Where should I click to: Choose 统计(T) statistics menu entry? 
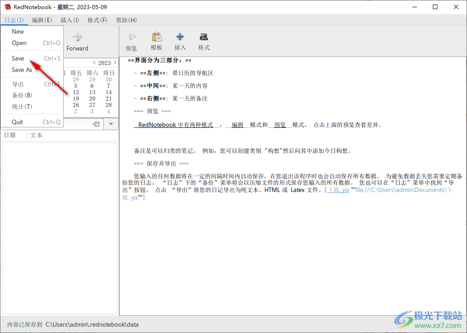32,106
